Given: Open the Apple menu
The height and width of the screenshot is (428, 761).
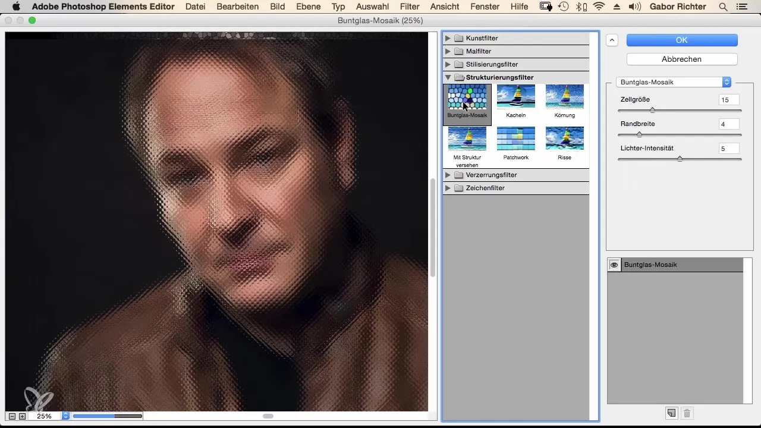Looking at the screenshot, I should [x=16, y=7].
